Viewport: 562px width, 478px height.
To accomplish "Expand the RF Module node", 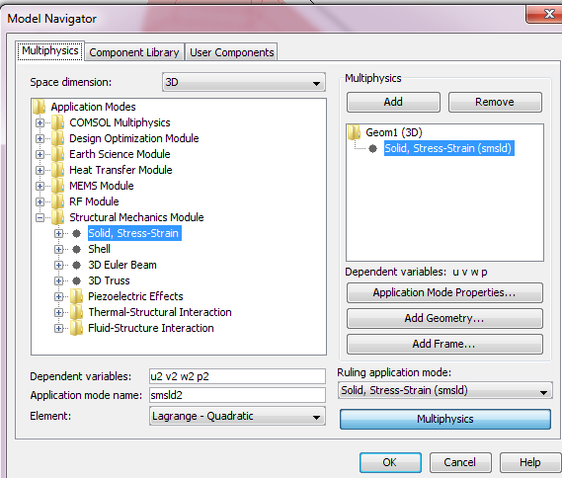I will click(x=40, y=201).
